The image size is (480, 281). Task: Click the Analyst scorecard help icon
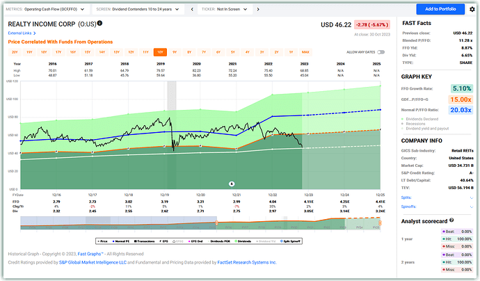pyautogui.click(x=451, y=220)
